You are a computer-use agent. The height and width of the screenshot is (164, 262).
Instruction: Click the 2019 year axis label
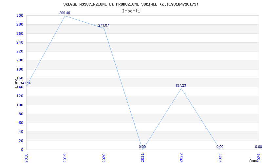point(65,158)
